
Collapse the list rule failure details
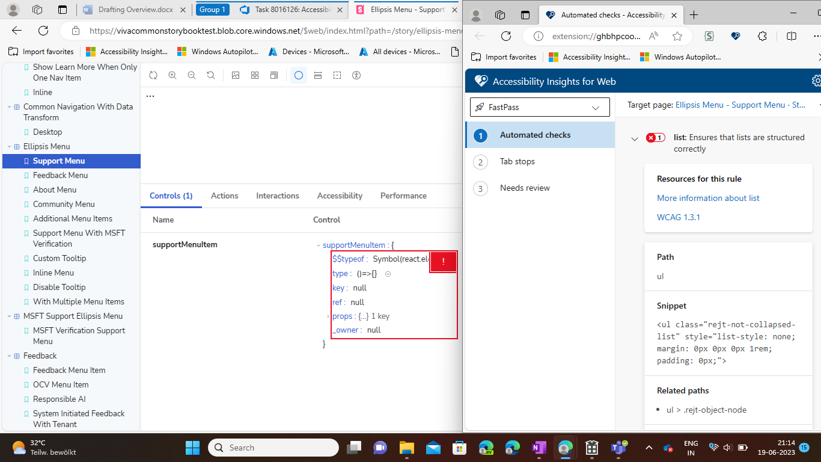coord(634,138)
